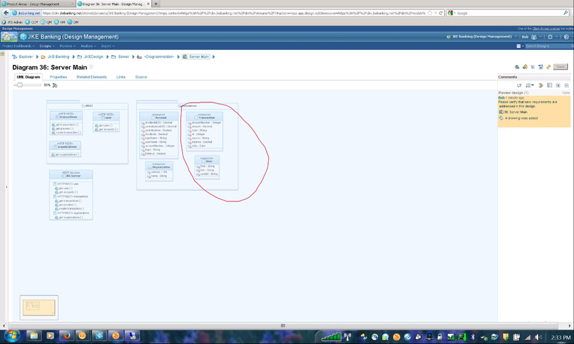The width and height of the screenshot is (574, 344).
Task: Collapse all comments icon
Action: point(567,85)
